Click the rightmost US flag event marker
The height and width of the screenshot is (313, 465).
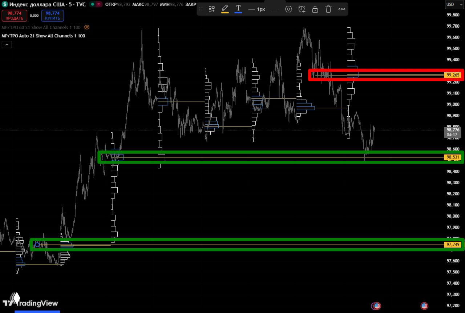424,306
